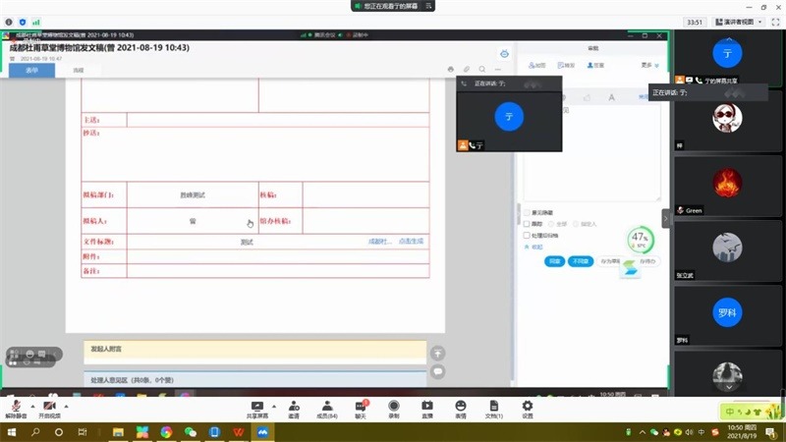Tick the 跟踪 checkbox
This screenshot has height=442, width=786.
pos(527,224)
